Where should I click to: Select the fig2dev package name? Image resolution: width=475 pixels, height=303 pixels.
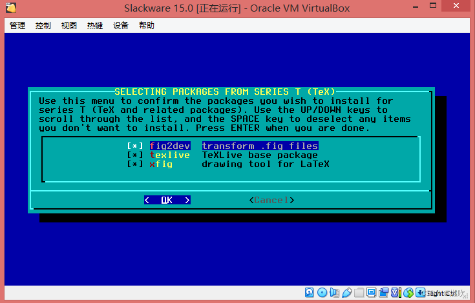[170, 146]
